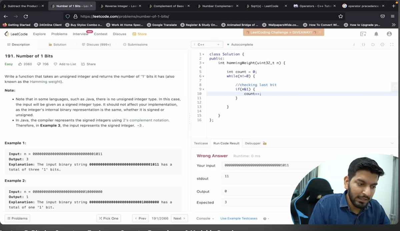
Task: Switch to the Solution tab
Action: tap(57, 44)
